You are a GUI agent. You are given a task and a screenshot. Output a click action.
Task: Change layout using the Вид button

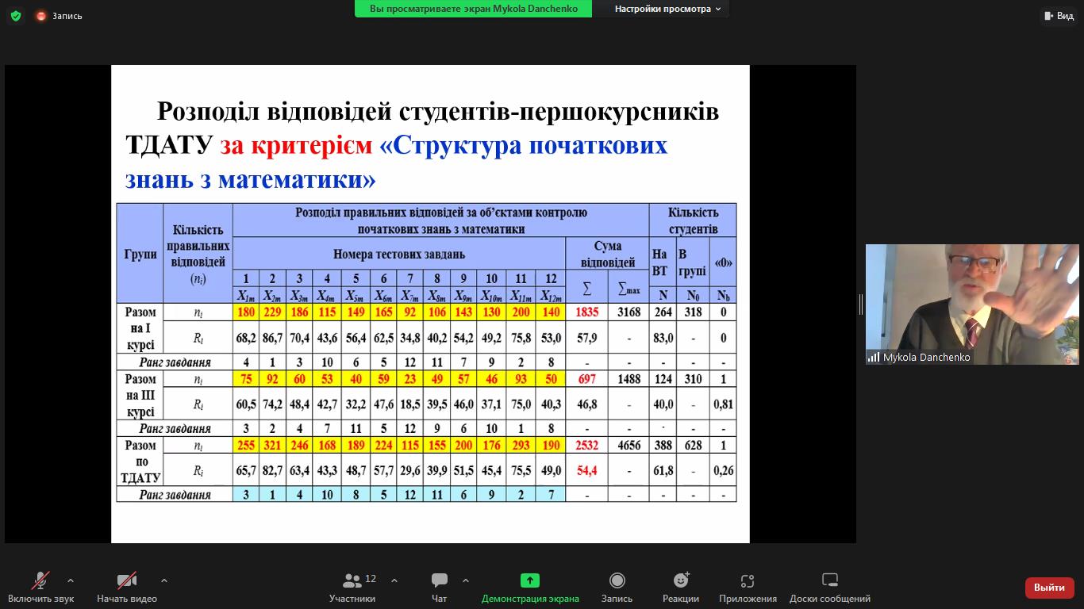coord(1059,16)
